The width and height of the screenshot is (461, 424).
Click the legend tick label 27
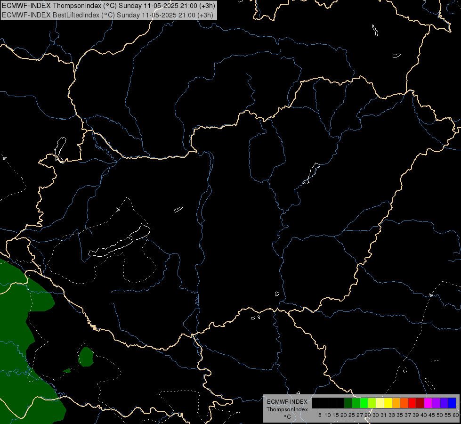(x=360, y=415)
